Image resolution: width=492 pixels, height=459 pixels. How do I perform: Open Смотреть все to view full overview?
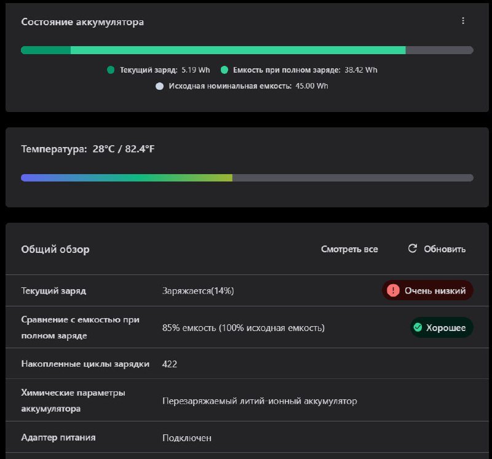pyautogui.click(x=349, y=249)
